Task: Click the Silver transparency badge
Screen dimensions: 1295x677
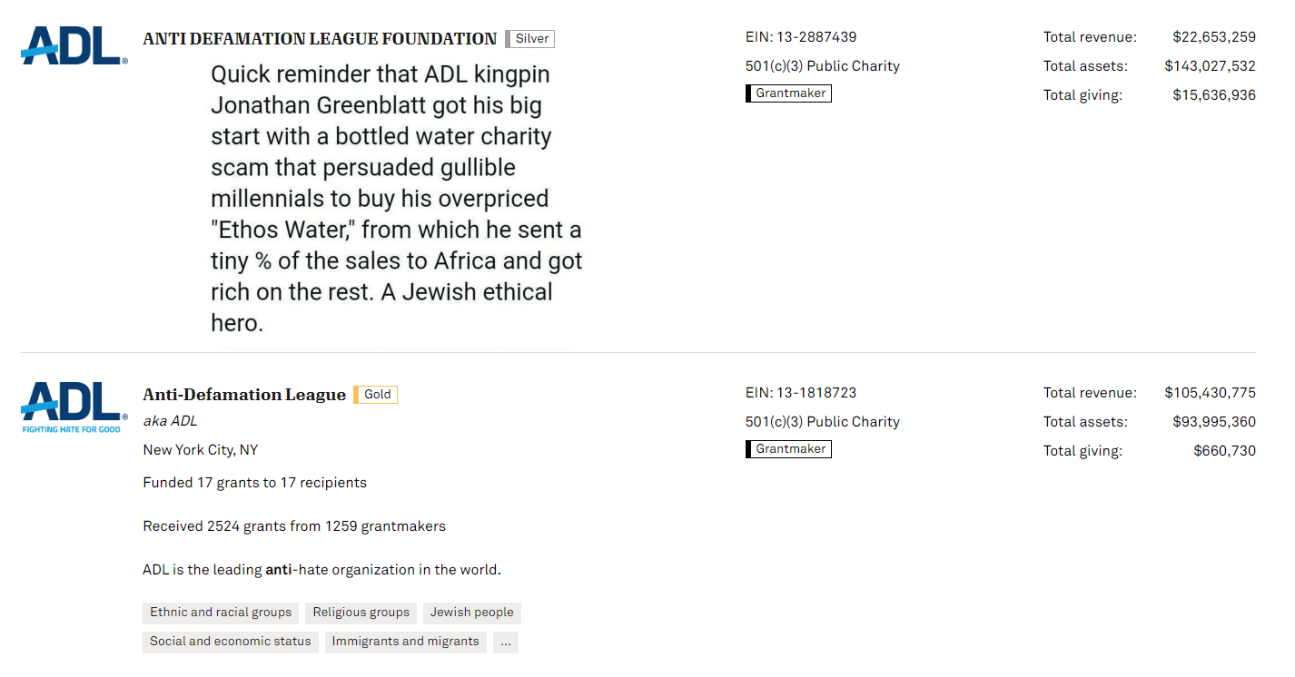Action: coord(529,39)
